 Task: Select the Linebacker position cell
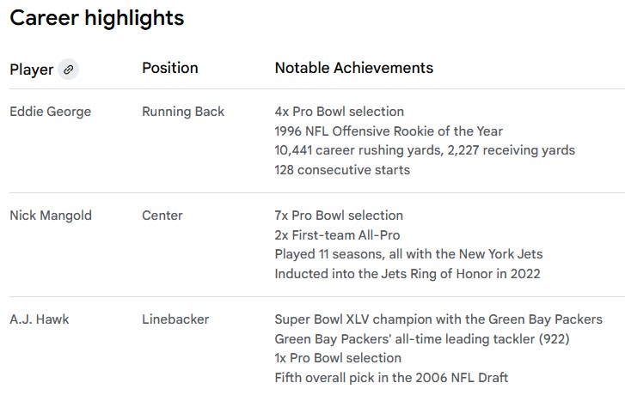(x=175, y=319)
